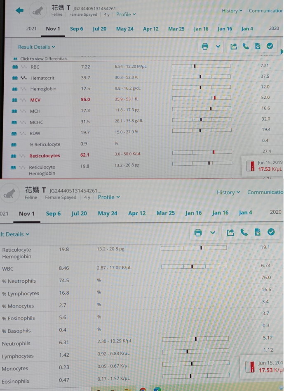Click the red Reticulocytes result label
The height and width of the screenshot is (391, 284).
point(45,156)
